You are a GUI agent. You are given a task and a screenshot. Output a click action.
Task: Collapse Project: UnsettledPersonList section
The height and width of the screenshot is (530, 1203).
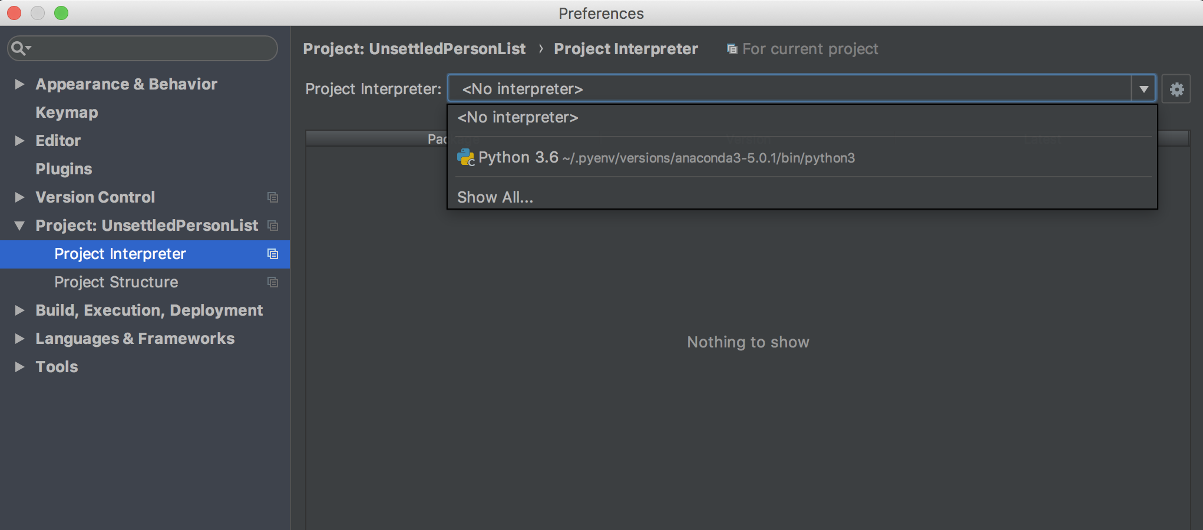pos(19,226)
